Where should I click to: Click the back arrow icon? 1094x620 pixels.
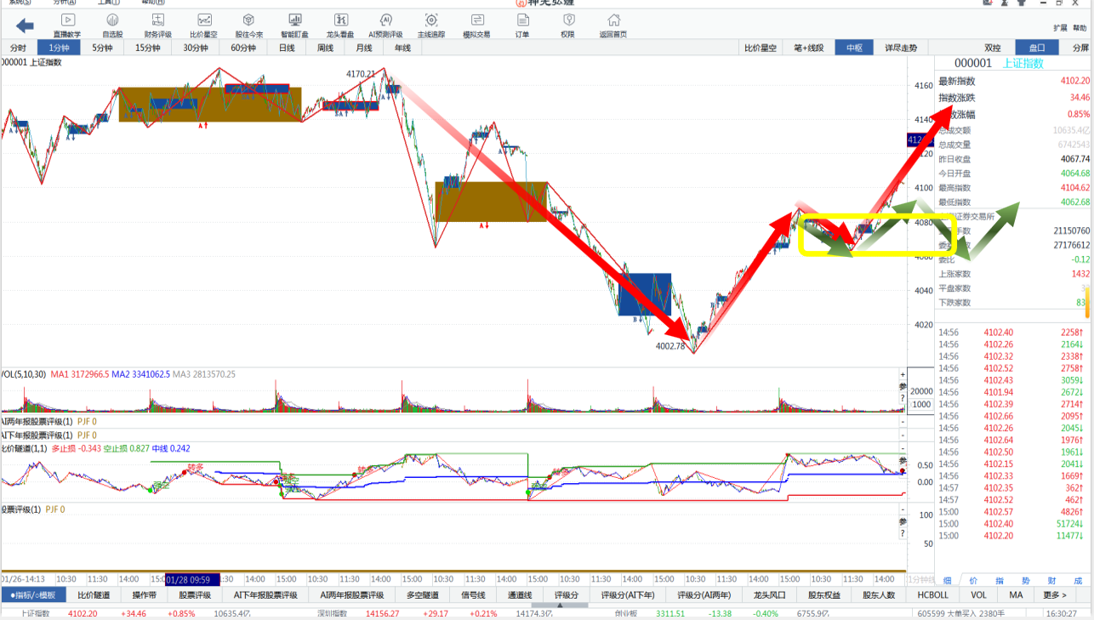pyautogui.click(x=25, y=26)
